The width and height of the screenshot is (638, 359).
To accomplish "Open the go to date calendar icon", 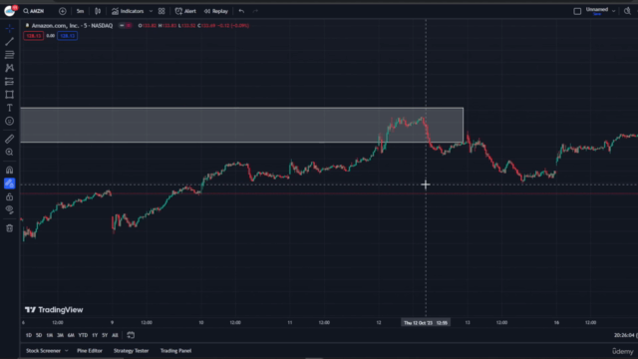I will tap(131, 335).
